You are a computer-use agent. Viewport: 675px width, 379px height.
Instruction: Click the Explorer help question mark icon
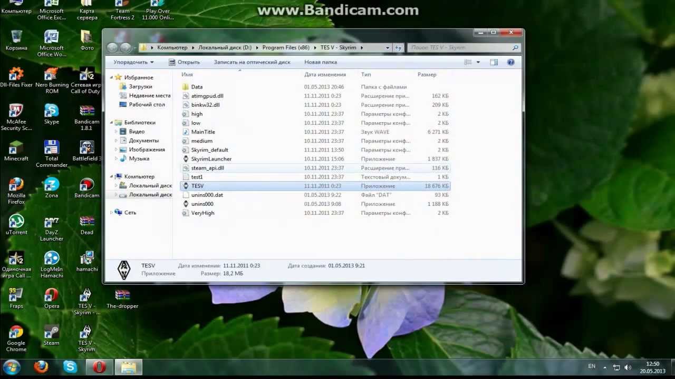pos(510,62)
